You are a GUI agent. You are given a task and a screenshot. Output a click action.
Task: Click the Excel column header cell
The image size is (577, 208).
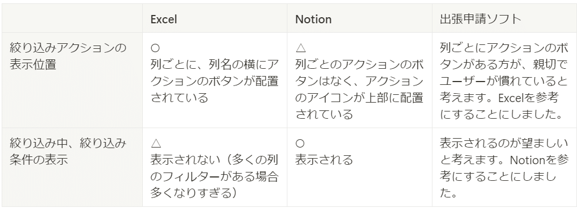(x=215, y=19)
